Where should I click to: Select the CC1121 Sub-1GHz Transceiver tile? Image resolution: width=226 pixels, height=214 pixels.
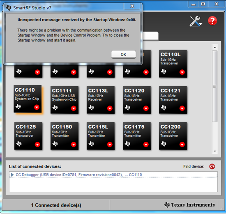pos(173,100)
